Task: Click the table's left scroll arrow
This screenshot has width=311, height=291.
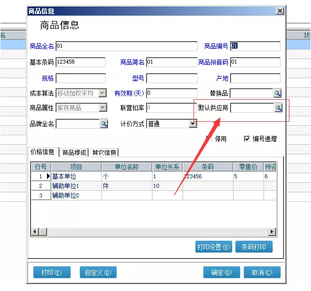Action: tap(35, 231)
